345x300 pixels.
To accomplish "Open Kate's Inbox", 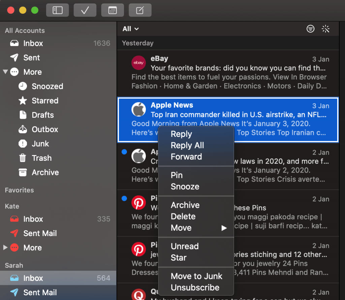I will (58, 219).
